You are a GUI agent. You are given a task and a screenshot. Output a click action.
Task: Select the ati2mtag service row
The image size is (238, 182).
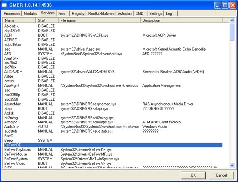click(x=113, y=118)
